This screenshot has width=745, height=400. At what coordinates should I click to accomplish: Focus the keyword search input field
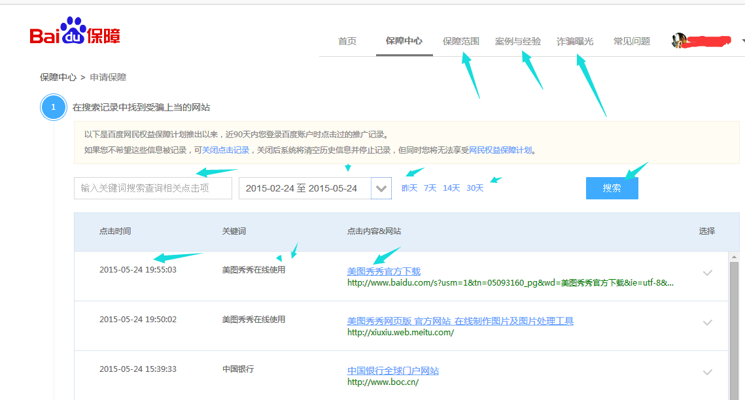[x=153, y=188]
